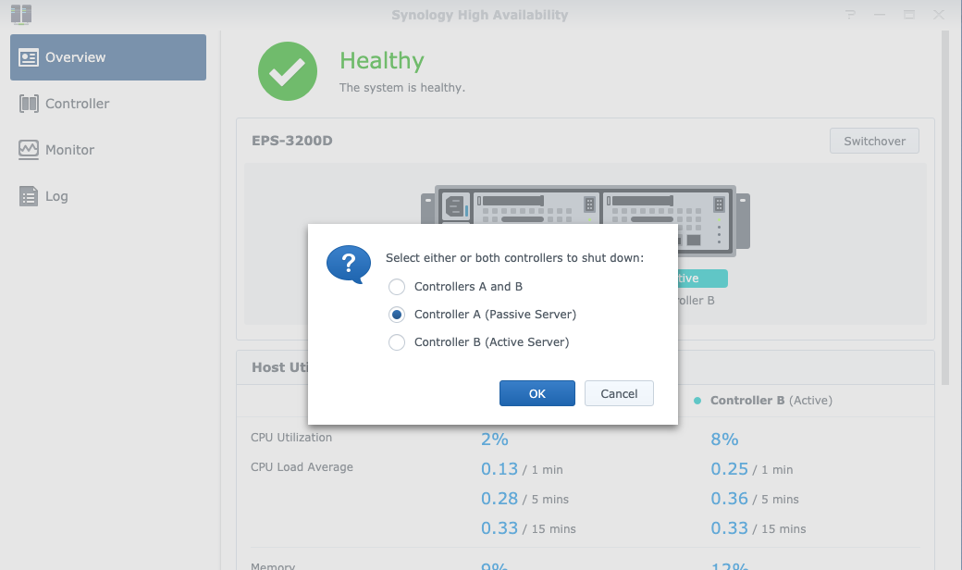
Task: Click the 0.28 five-minute load value
Action: pyautogui.click(x=499, y=498)
